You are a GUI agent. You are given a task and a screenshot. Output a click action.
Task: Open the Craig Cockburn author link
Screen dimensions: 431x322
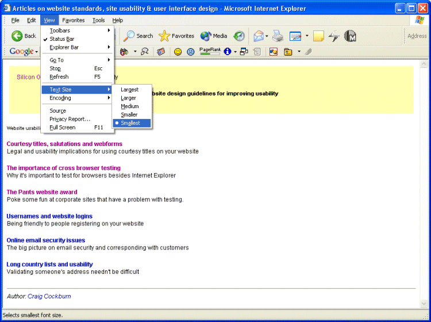coord(49,296)
